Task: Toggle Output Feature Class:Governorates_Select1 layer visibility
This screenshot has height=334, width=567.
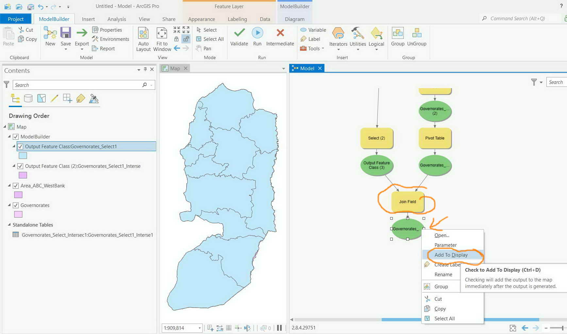Action: tap(20, 146)
